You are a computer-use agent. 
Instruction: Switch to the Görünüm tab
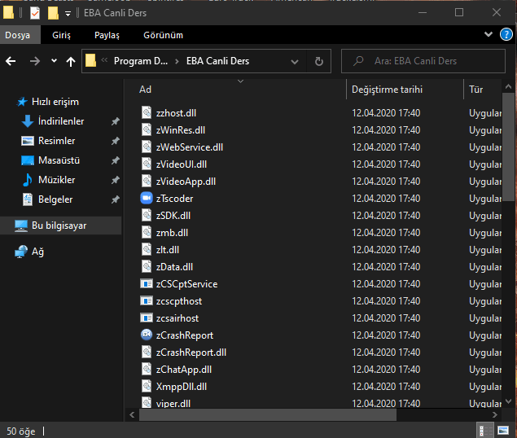click(163, 35)
